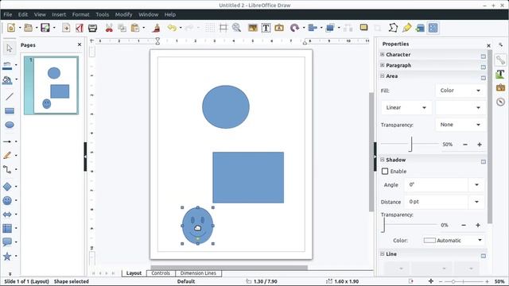Open the shadow Angle dropdown

tap(476, 184)
